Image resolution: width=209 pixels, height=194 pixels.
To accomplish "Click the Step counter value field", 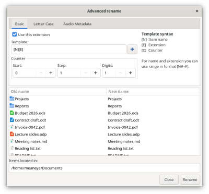I will tap(69, 73).
